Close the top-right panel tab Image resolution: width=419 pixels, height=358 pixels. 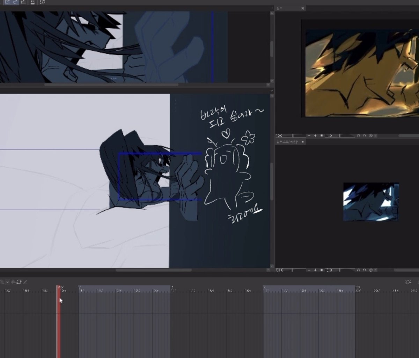tap(303, 8)
